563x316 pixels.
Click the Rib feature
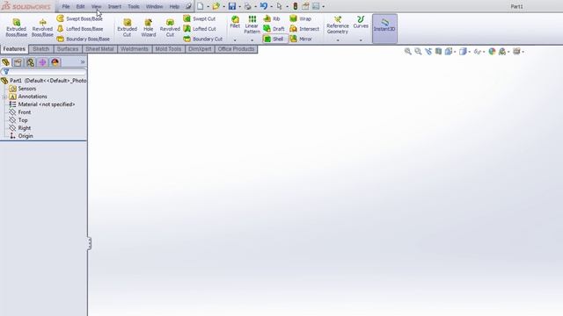(272, 18)
